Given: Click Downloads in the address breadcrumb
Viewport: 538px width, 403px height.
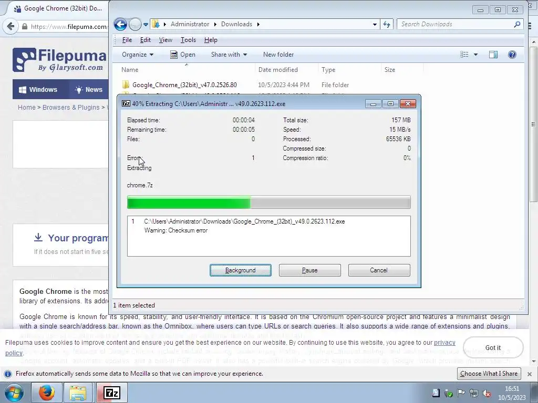Looking at the screenshot, I should click(x=236, y=24).
